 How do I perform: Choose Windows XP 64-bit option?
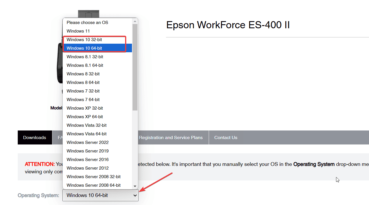click(98, 117)
